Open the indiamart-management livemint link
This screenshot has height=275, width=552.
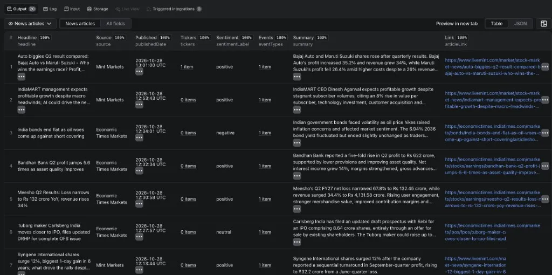492,100
